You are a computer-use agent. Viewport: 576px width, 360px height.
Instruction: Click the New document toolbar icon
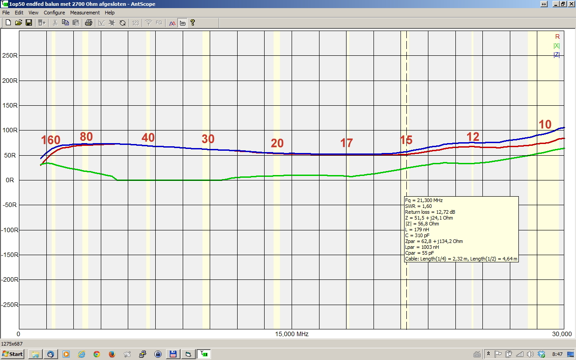point(8,22)
